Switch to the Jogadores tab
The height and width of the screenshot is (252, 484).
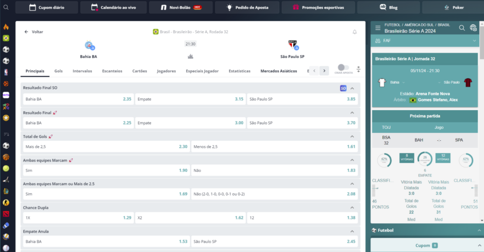pyautogui.click(x=166, y=71)
